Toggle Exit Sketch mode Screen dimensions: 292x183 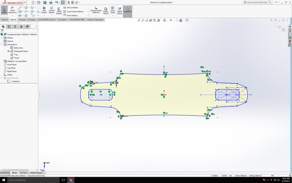click(4, 10)
